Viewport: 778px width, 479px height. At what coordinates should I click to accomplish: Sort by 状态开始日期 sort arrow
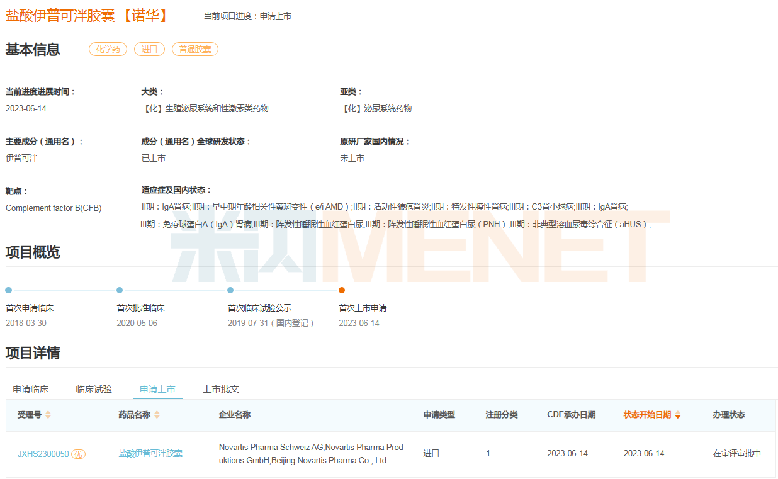pos(677,415)
